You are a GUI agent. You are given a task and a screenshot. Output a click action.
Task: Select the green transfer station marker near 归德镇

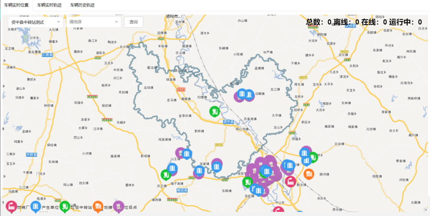pyautogui.click(x=214, y=111)
